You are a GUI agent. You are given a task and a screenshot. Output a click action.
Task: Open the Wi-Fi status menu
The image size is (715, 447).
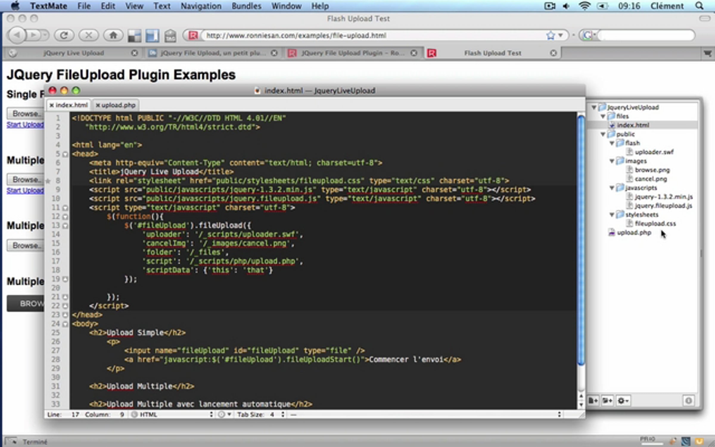(x=584, y=6)
